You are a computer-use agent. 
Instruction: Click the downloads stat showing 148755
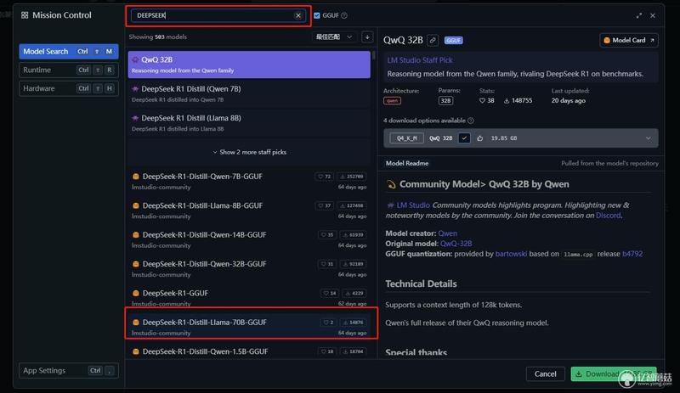click(518, 100)
